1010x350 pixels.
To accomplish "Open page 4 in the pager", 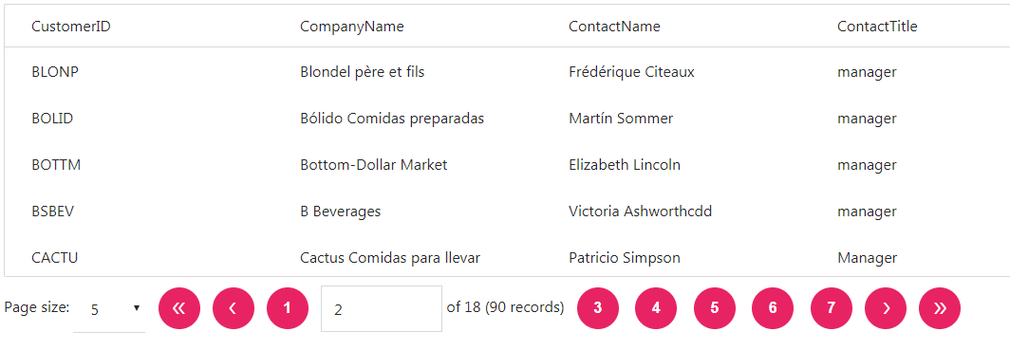I will pyautogui.click(x=656, y=308).
